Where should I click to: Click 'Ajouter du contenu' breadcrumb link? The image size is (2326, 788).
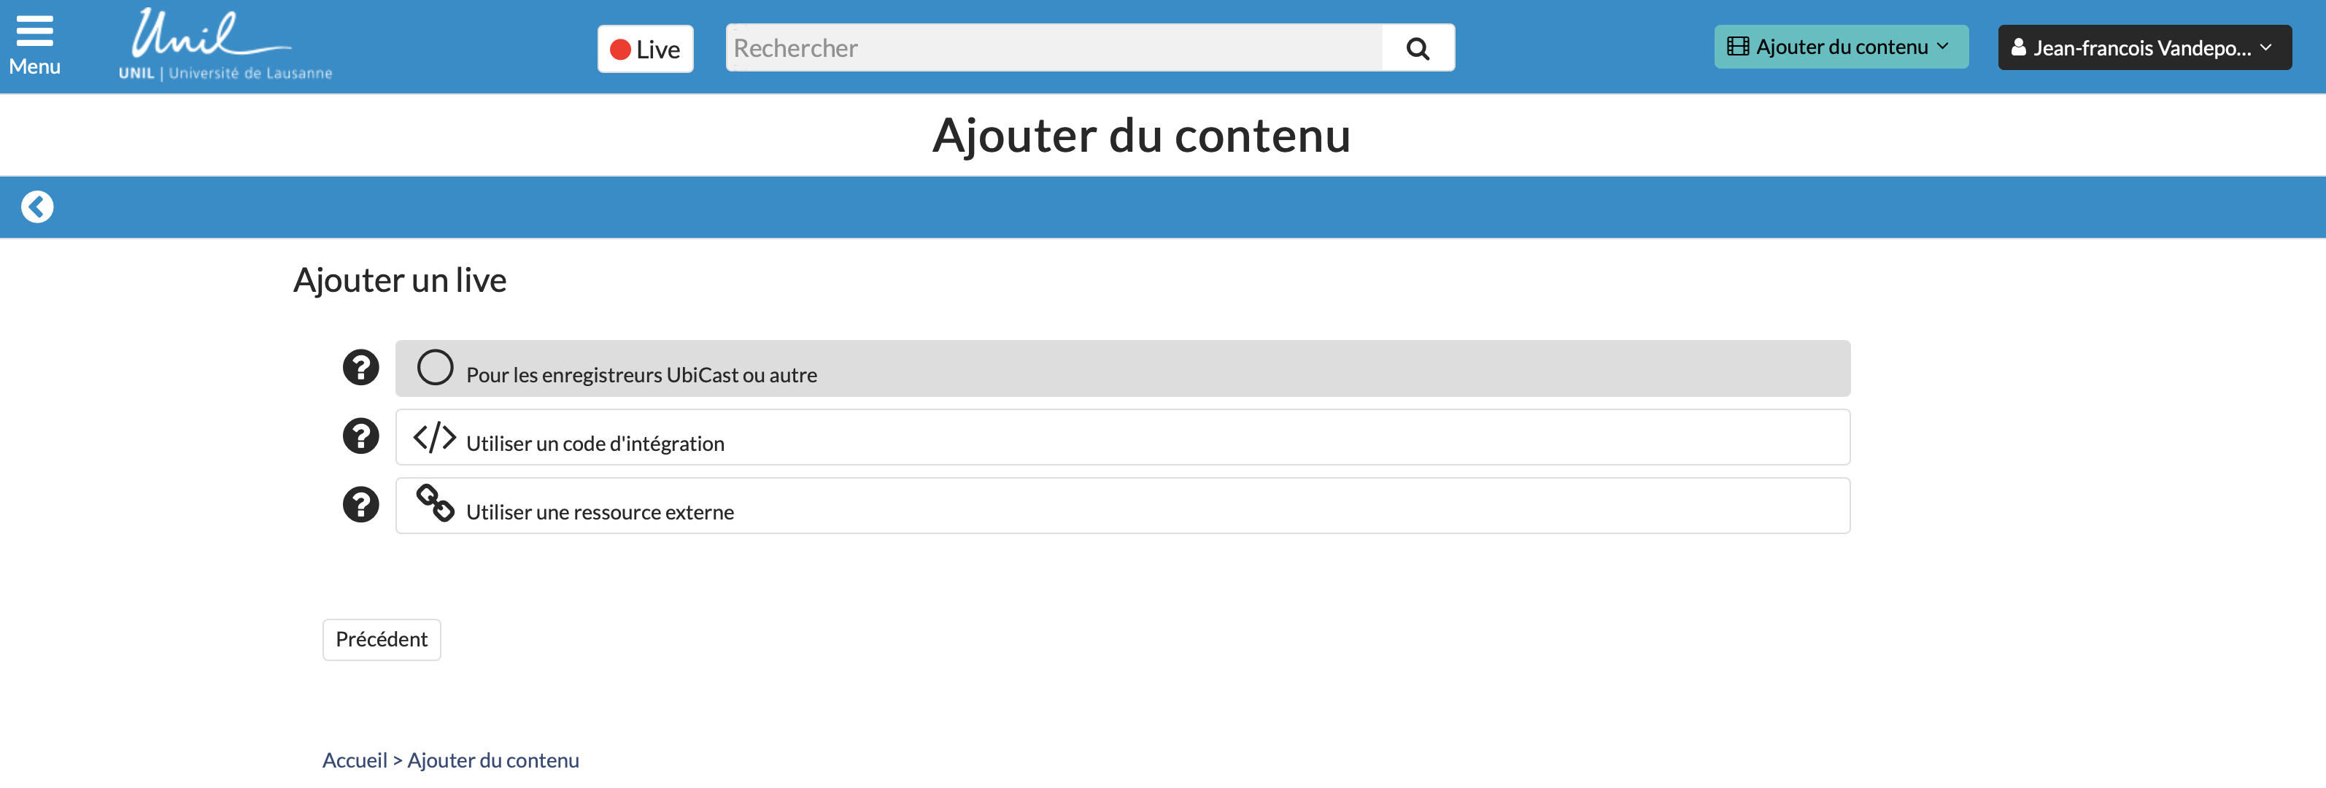[x=493, y=760]
